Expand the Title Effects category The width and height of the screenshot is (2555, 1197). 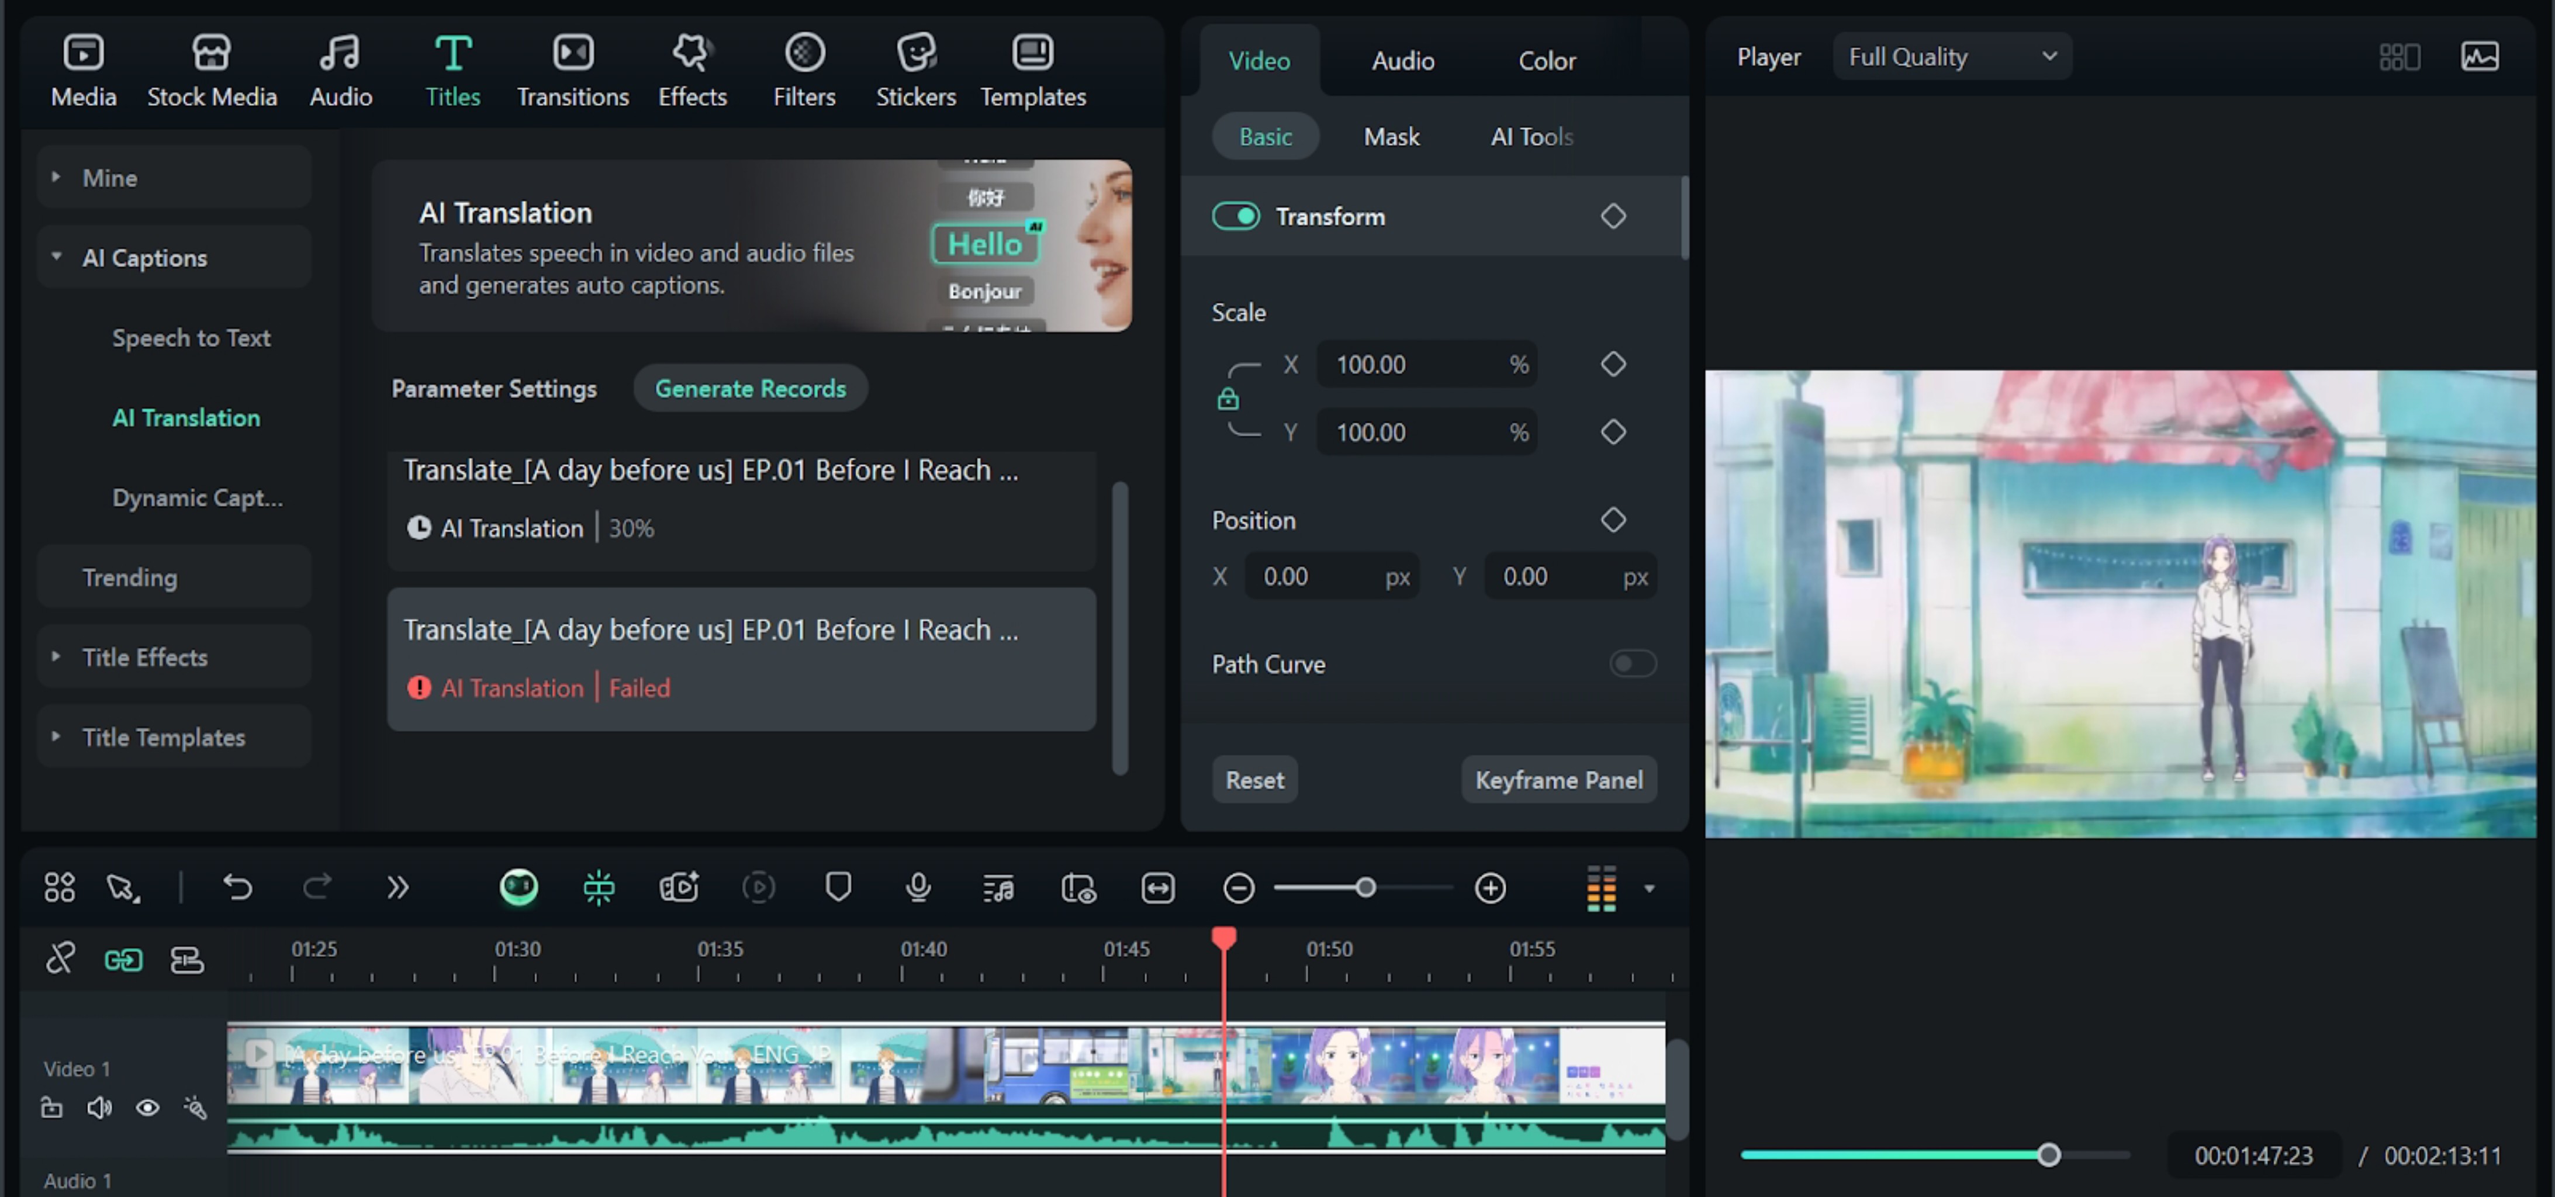(175, 656)
